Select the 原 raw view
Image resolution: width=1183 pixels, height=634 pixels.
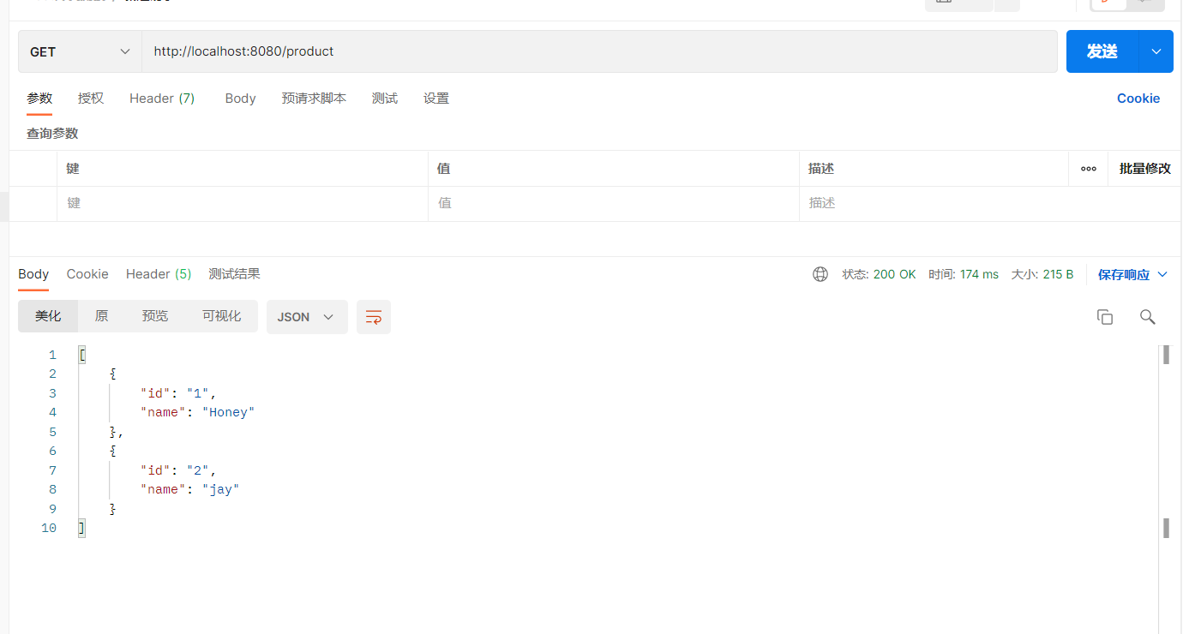pos(101,316)
